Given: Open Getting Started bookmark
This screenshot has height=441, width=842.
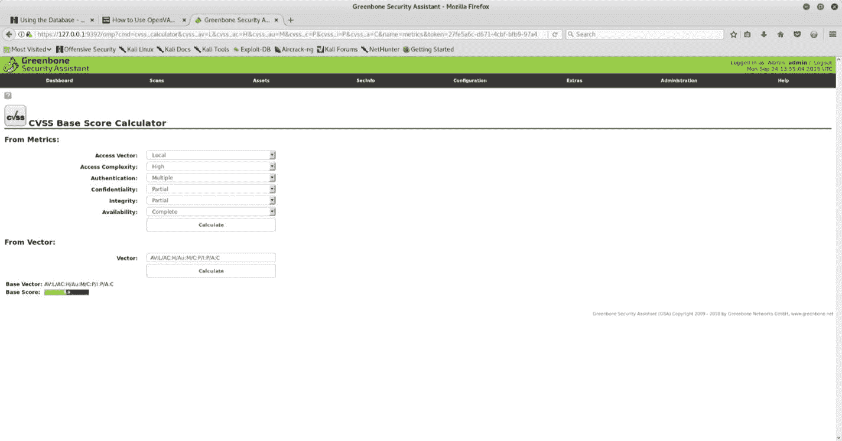Looking at the screenshot, I should coord(428,50).
